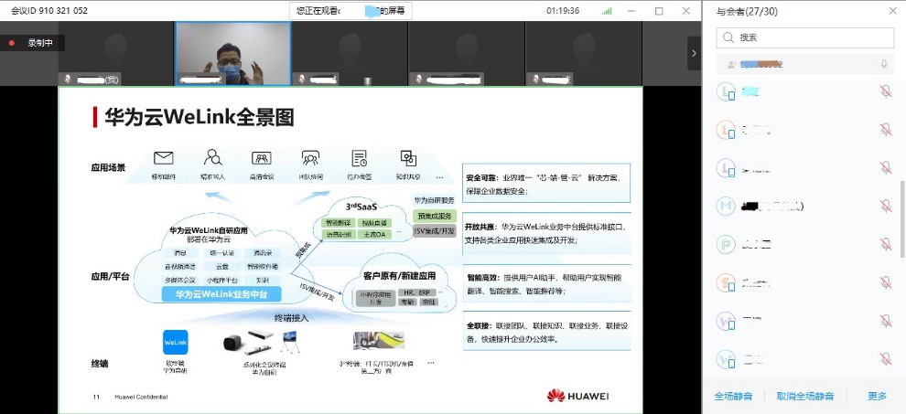Show next video thumbnails with right arrow
The image size is (906, 414).
pyautogui.click(x=694, y=53)
